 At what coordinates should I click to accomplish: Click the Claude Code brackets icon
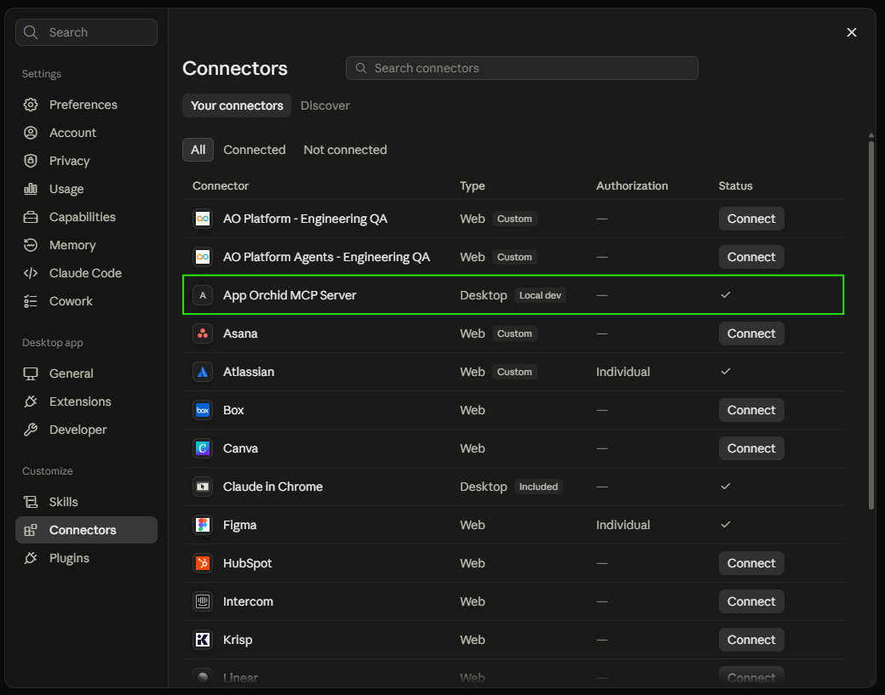click(x=31, y=273)
